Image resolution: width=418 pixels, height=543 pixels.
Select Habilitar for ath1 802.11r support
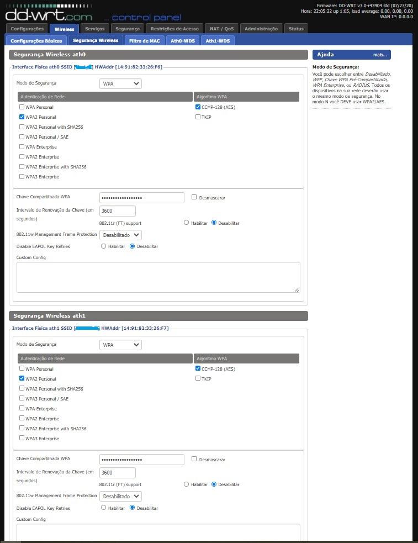click(x=186, y=484)
